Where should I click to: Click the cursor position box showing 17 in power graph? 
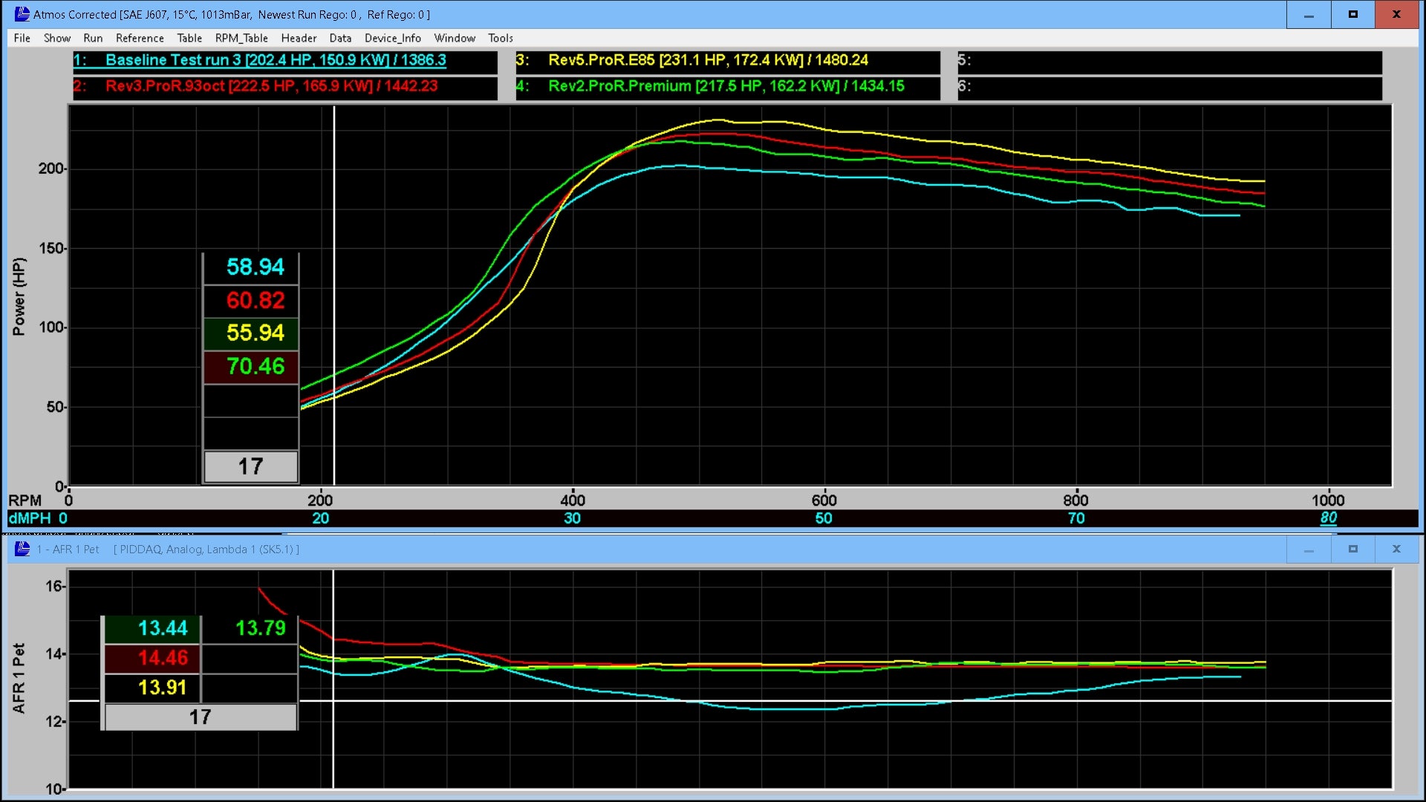(x=250, y=466)
